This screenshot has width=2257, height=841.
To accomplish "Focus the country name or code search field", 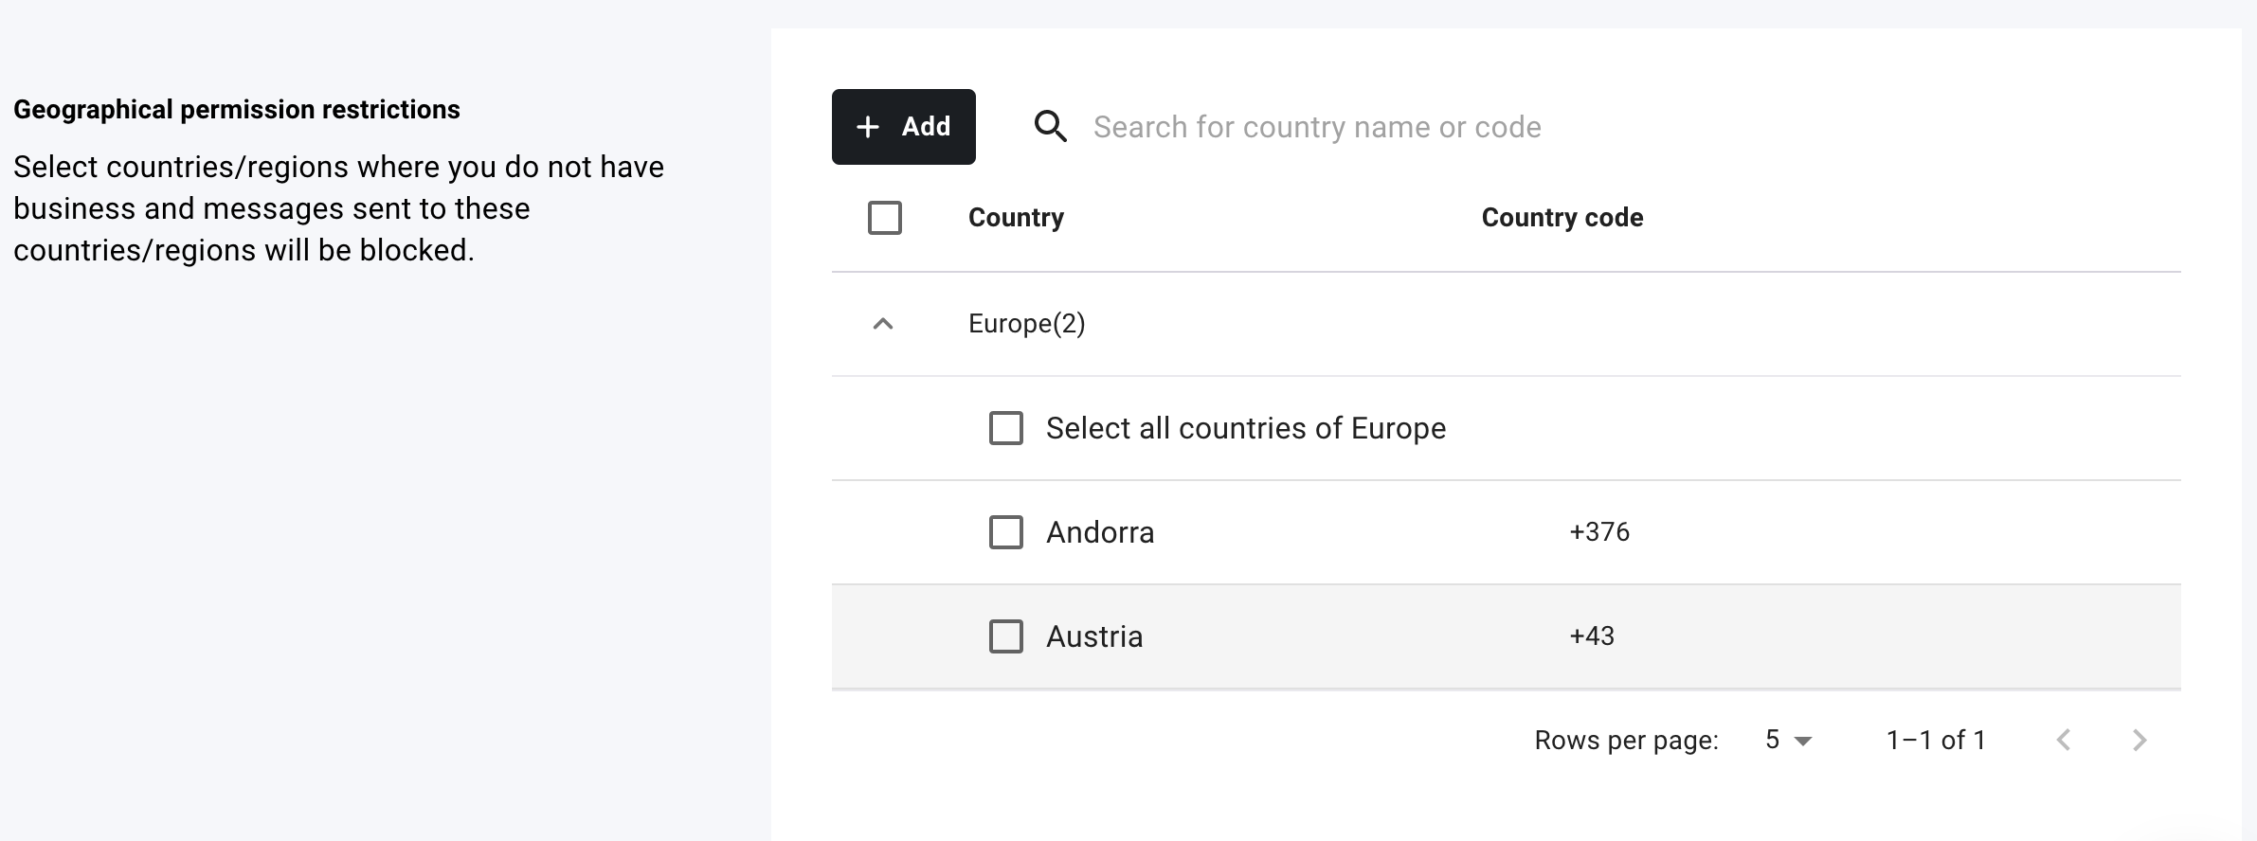I will tap(1317, 127).
